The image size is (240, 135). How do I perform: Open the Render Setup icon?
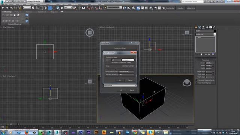coord(156,8)
